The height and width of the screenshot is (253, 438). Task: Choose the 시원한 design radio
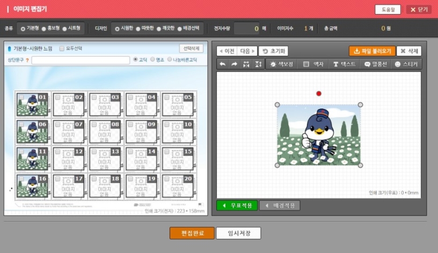pyautogui.click(x=117, y=29)
